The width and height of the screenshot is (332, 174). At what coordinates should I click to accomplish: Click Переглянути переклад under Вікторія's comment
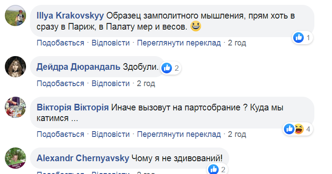(x=179, y=134)
